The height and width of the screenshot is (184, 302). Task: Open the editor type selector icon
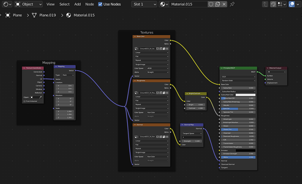pos(7,4)
